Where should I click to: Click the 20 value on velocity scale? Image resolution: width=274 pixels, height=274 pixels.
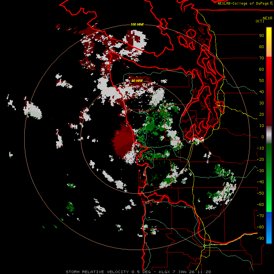coord(262,114)
